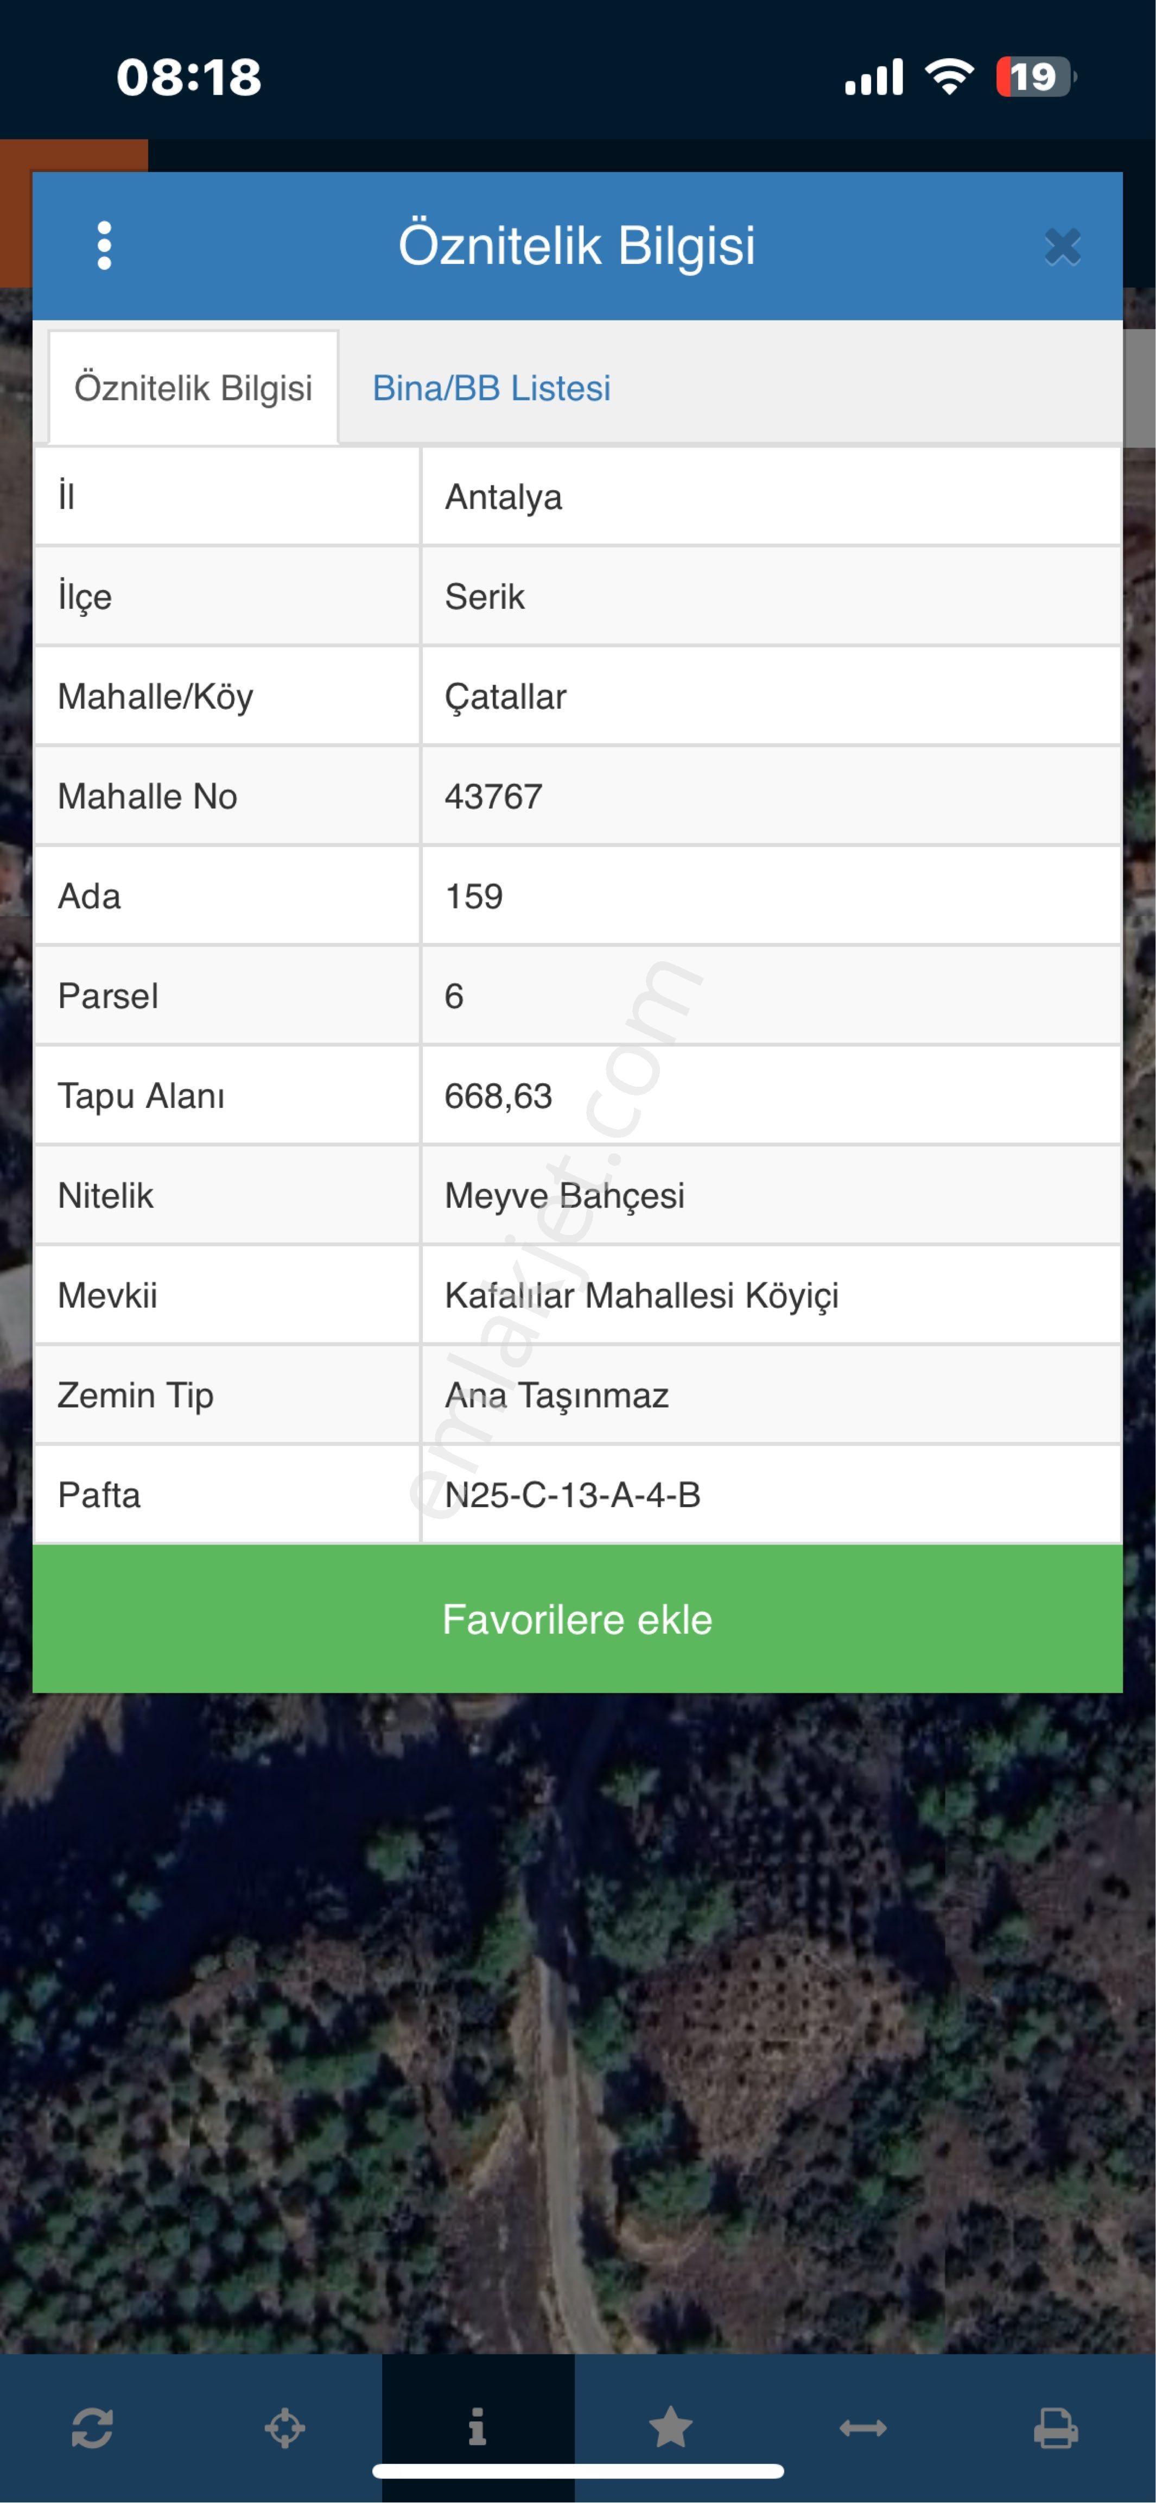
Task: Tap the Favorilere ekle button
Action: 578,1619
